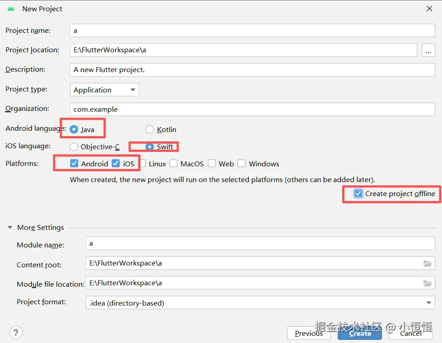Click the Android Studio logo icon

11,9
